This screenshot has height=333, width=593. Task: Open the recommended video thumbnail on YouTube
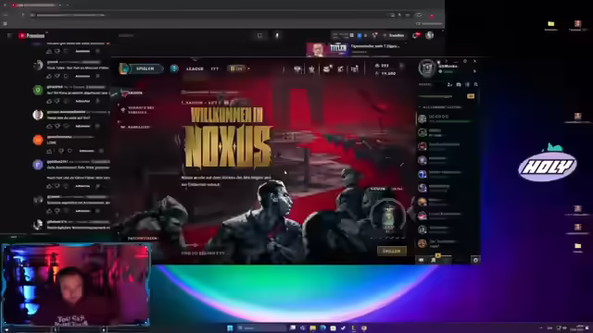pyautogui.click(x=327, y=49)
